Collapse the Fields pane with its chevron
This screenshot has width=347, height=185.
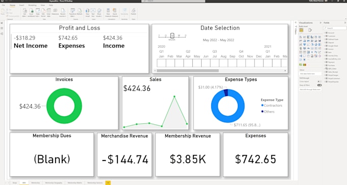pos(345,23)
